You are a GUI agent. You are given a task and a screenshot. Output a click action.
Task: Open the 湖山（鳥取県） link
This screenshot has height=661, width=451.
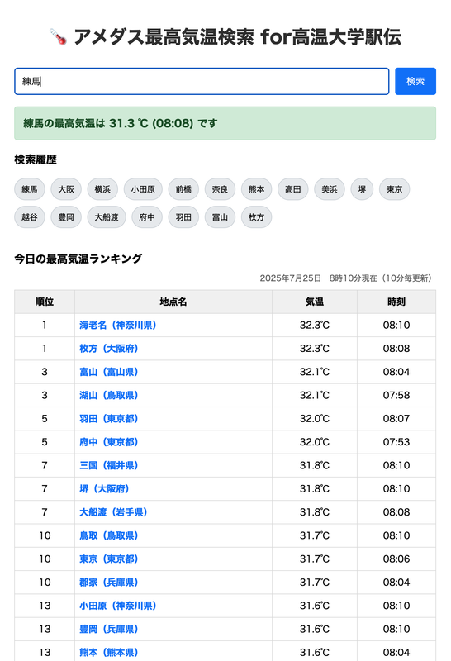tap(109, 396)
